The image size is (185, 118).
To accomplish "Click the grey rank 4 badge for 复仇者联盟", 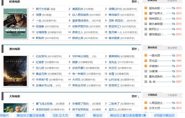I will click(146, 24).
